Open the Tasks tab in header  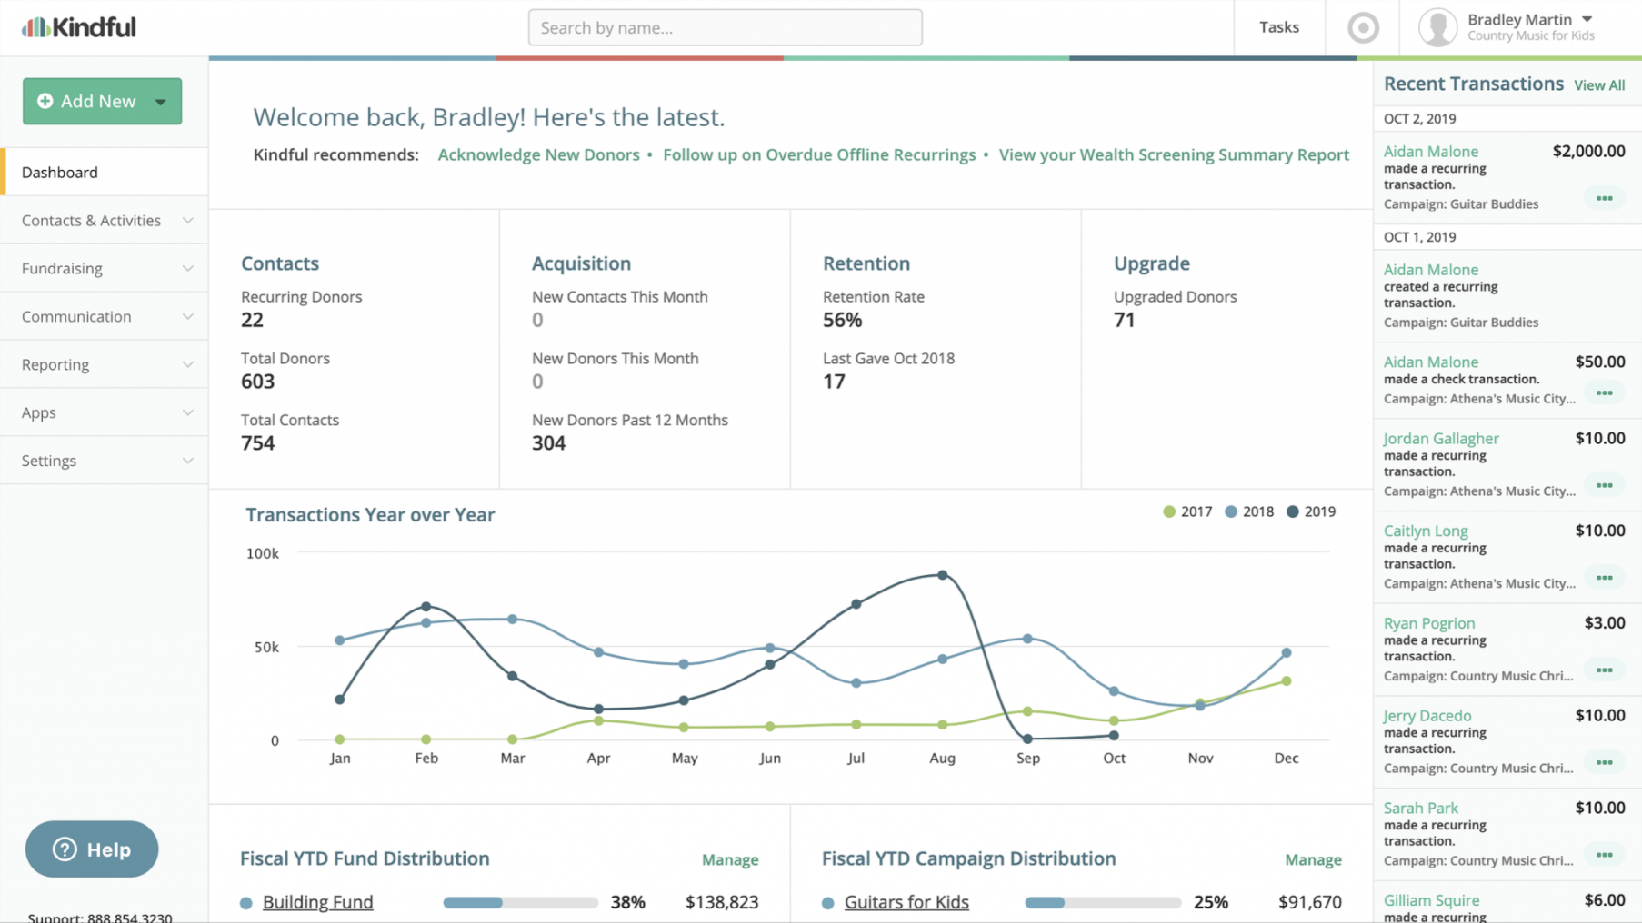pos(1279,27)
